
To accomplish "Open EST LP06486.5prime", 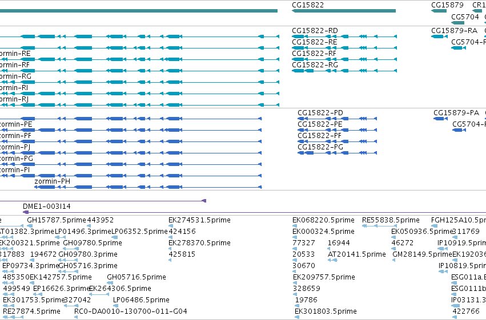I will click(x=141, y=300).
